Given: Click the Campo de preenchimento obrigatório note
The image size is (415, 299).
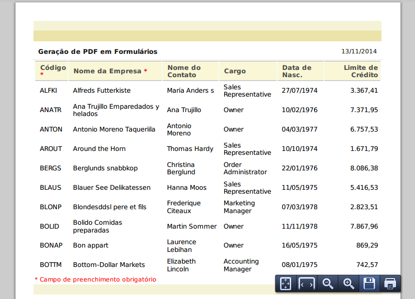Looking at the screenshot, I should tap(96, 280).
